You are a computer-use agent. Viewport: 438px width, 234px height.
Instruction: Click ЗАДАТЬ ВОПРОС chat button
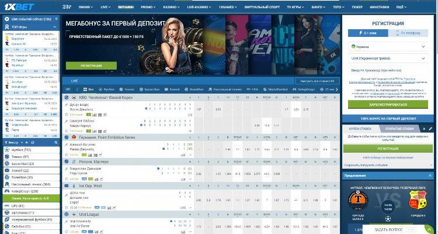399,229
